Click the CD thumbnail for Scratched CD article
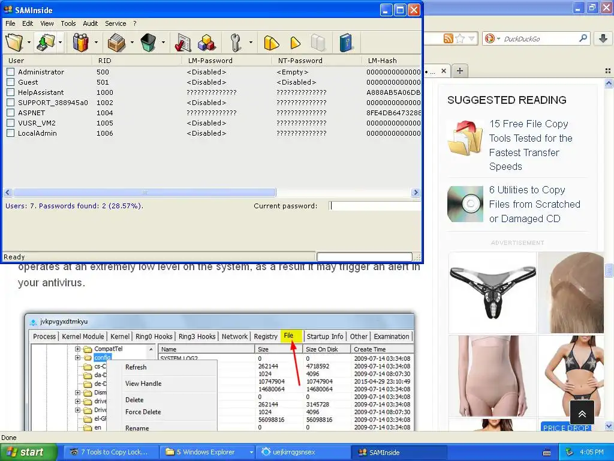This screenshot has height=461, width=614. pos(465,204)
